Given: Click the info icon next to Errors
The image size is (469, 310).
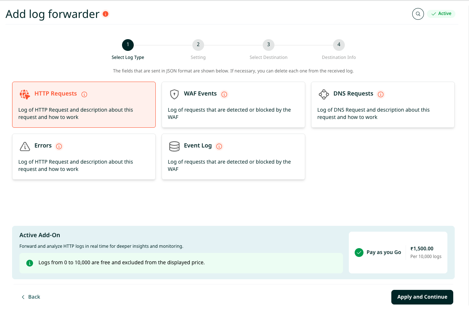Looking at the screenshot, I should pyautogui.click(x=59, y=146).
